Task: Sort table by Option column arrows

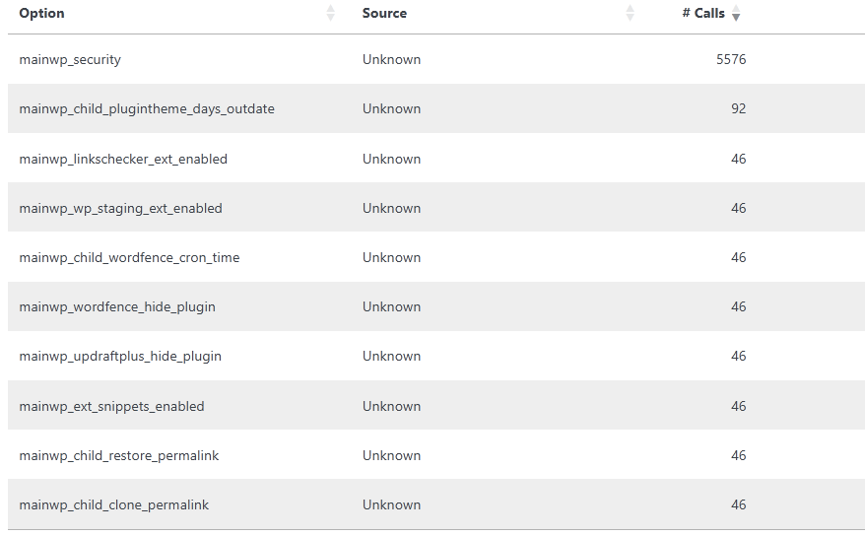Action: pyautogui.click(x=330, y=13)
